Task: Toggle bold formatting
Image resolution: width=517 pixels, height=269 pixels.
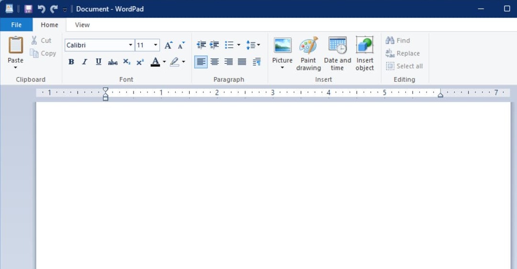Action: pyautogui.click(x=71, y=62)
